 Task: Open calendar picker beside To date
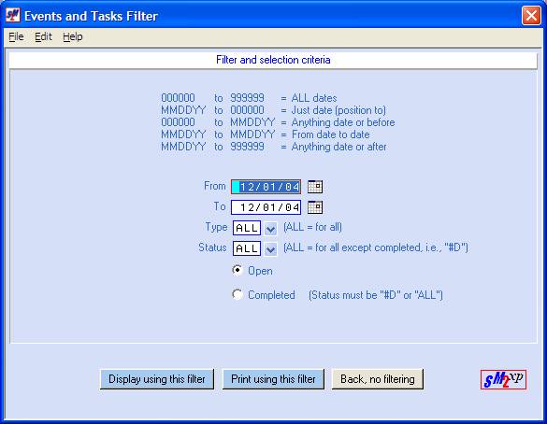(315, 207)
